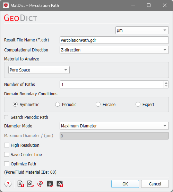
Task: Click the 'Maximum Diameter / (µm)' label
Action: click(29, 136)
